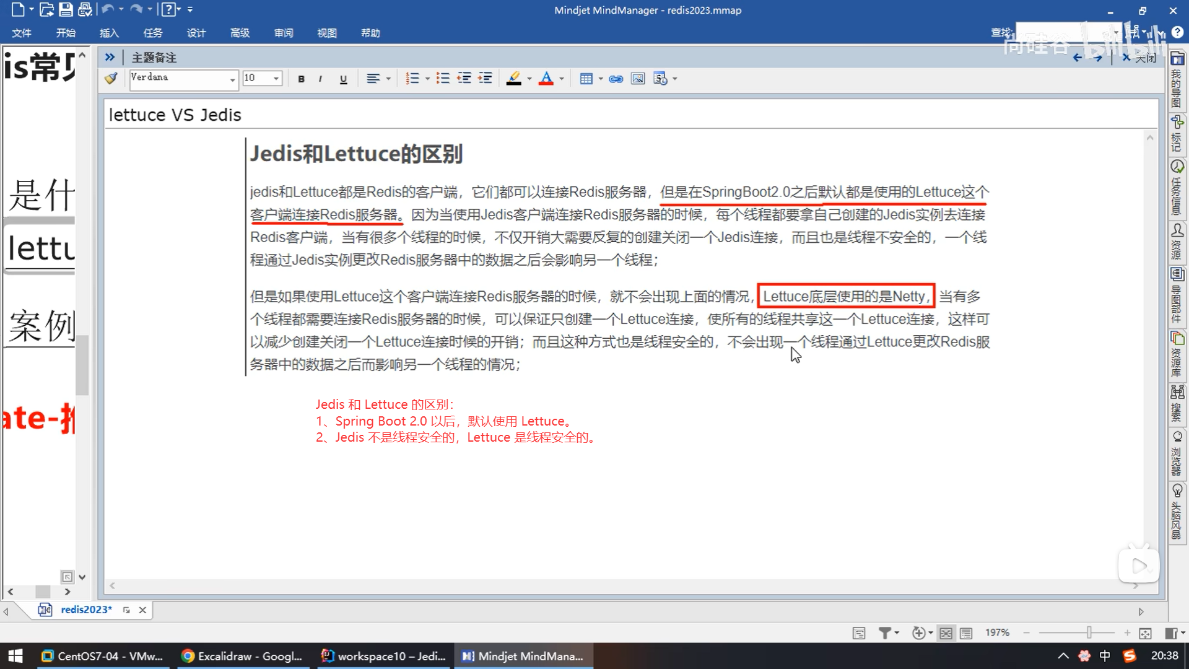1189x669 pixels.
Task: Toggle bold formatting
Action: click(x=301, y=79)
